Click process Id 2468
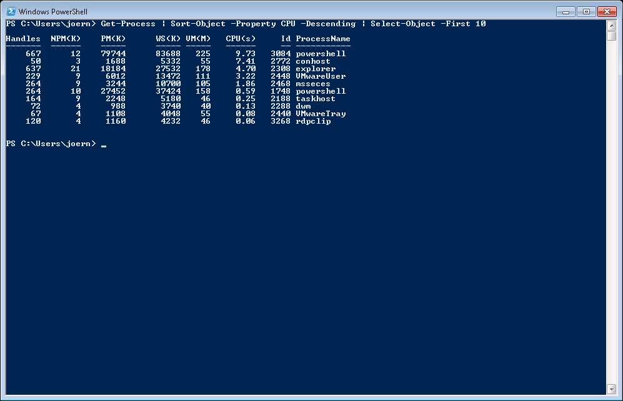The height and width of the screenshot is (401, 623). pos(281,84)
